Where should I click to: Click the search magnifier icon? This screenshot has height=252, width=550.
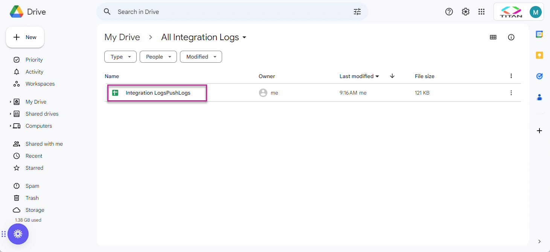(107, 12)
